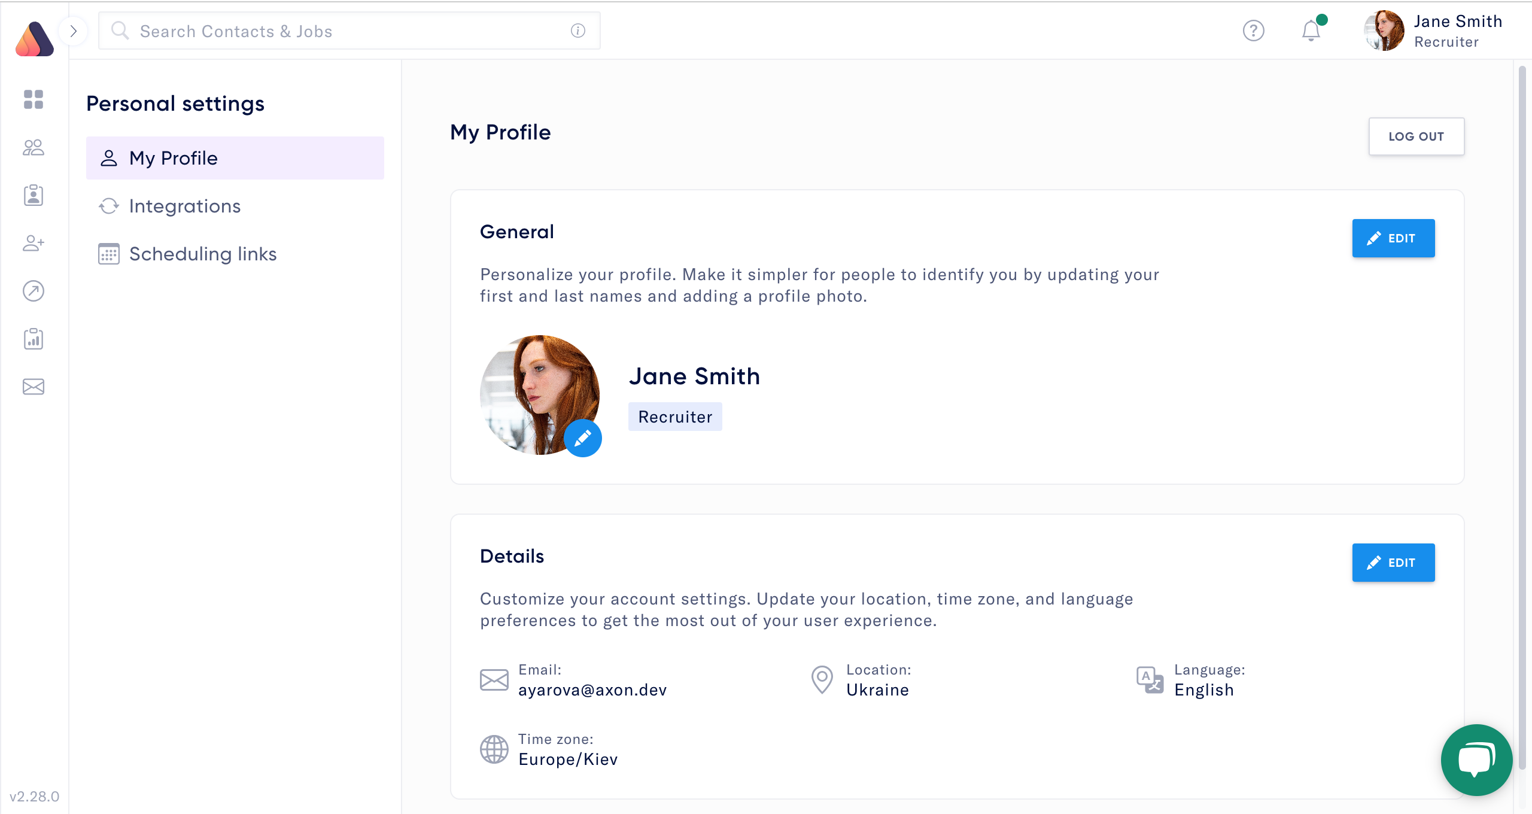Open the circled arrow icon in sidebar
The height and width of the screenshot is (814, 1532).
point(34,291)
